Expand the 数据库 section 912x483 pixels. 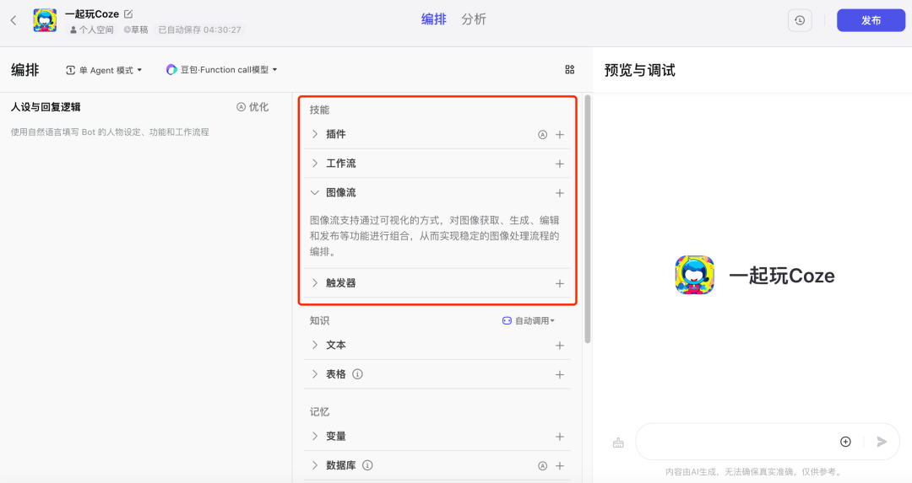pyautogui.click(x=315, y=465)
